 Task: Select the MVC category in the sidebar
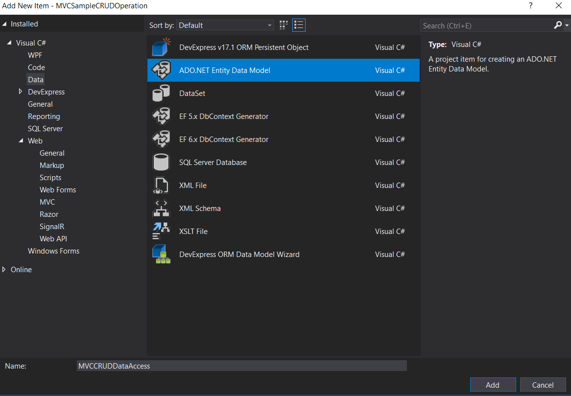click(47, 202)
